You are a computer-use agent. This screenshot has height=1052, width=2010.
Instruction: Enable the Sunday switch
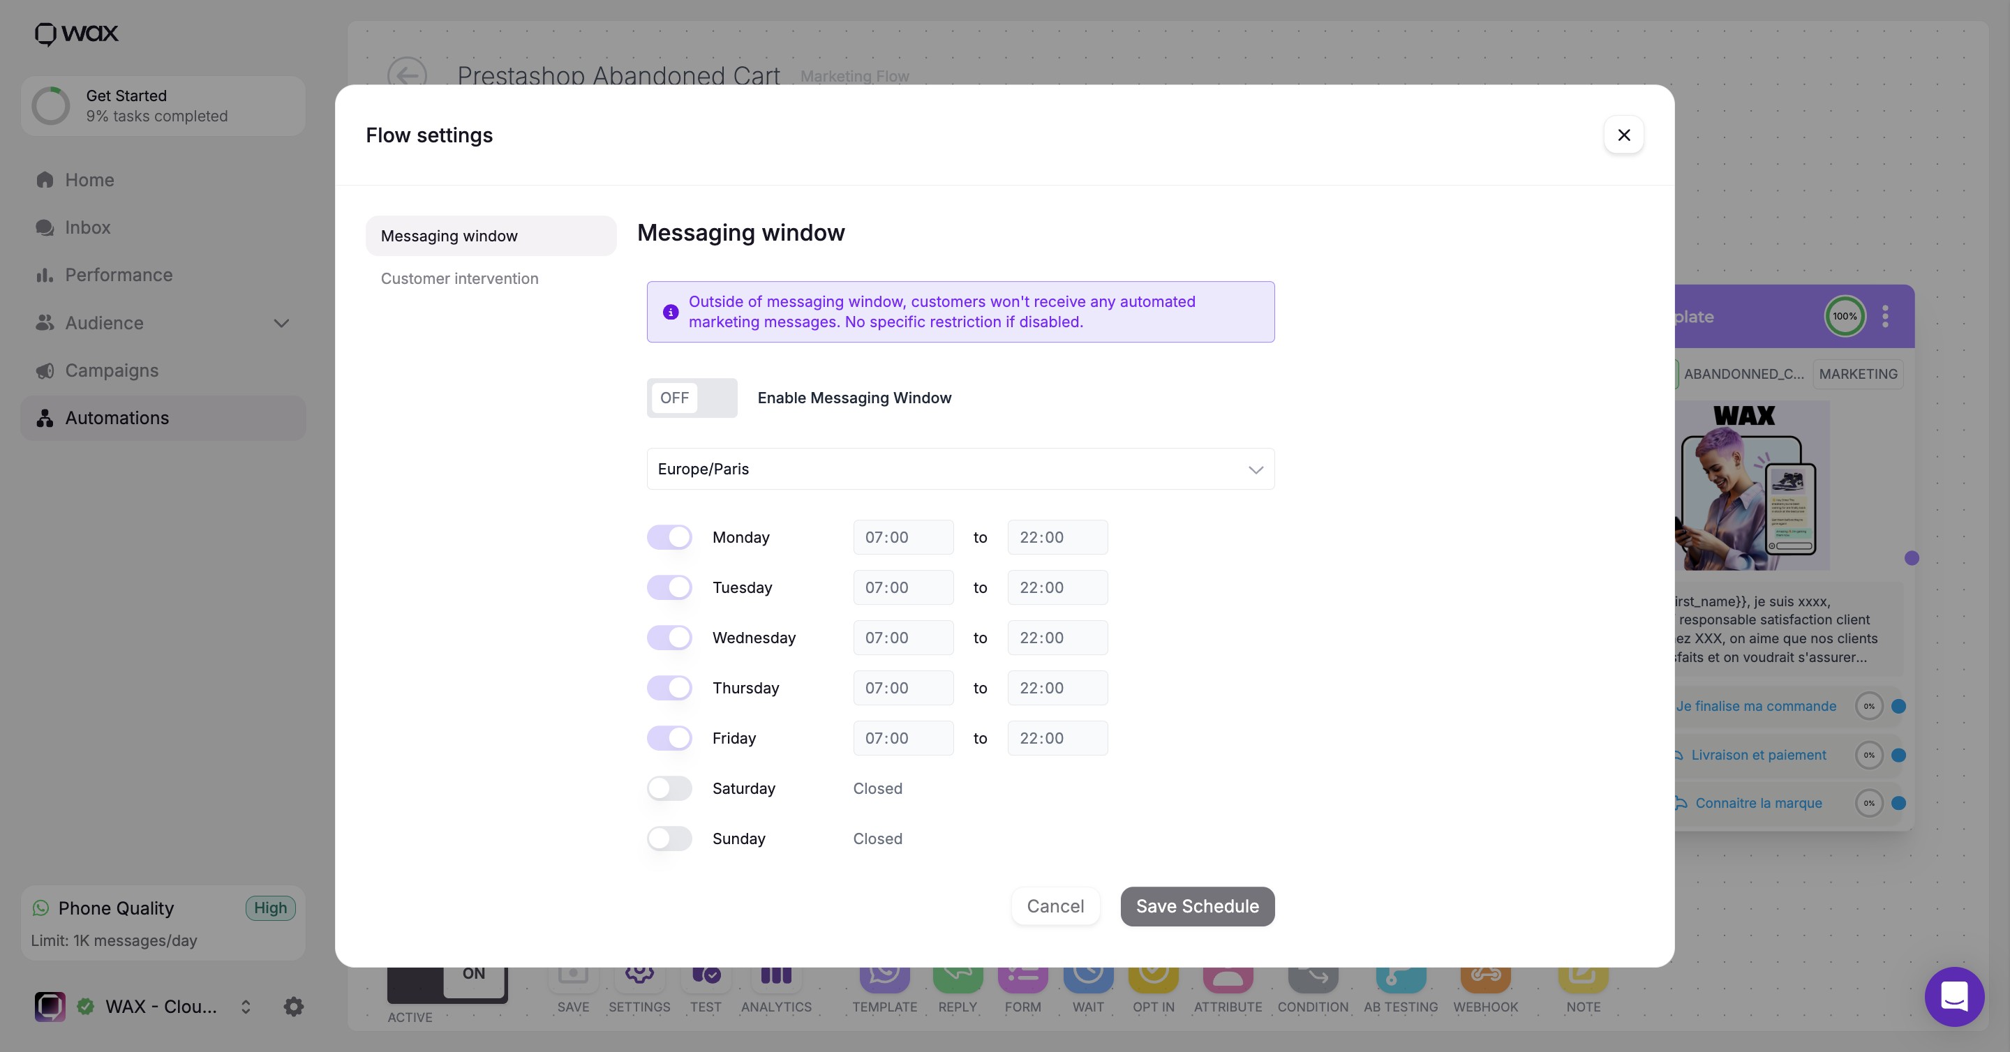(669, 839)
